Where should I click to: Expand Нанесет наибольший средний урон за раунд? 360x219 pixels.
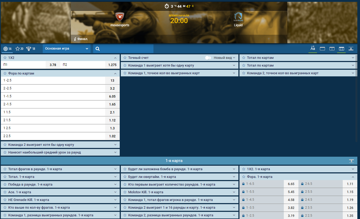tap(115, 152)
